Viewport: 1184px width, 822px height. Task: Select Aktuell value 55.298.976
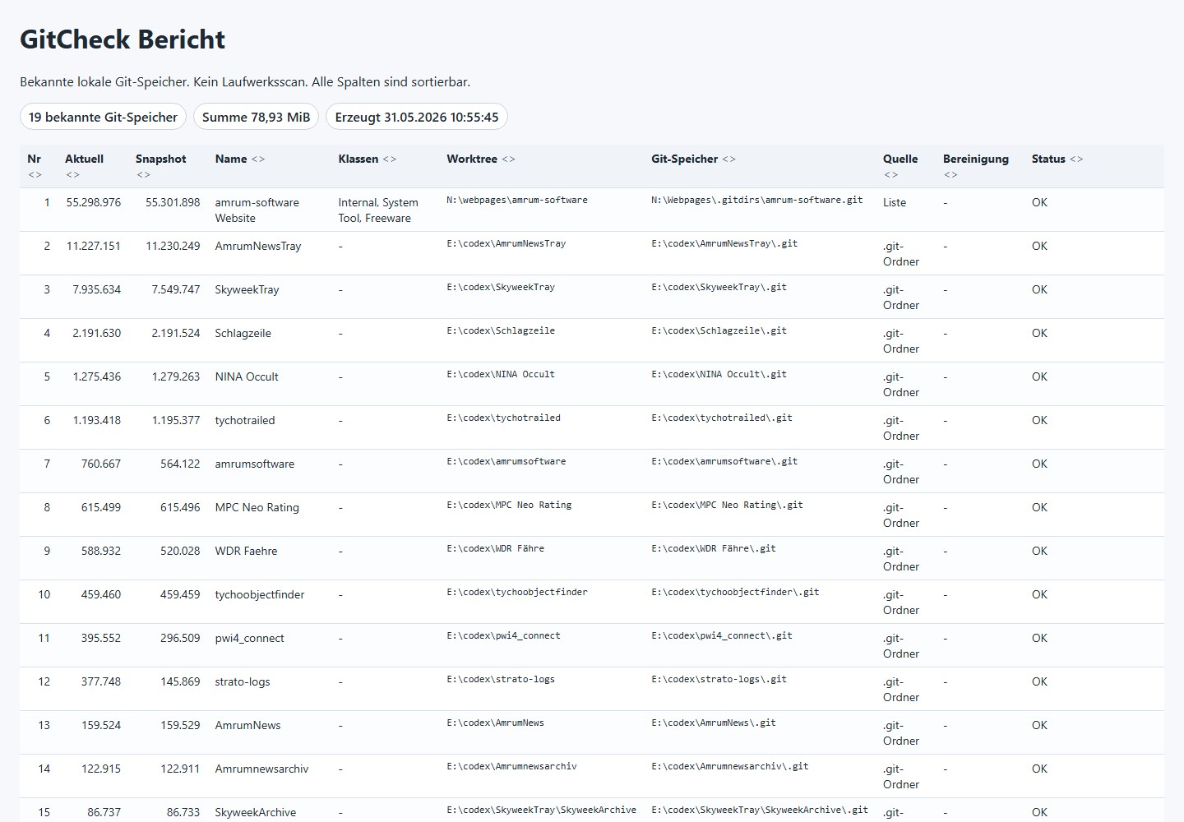click(x=94, y=202)
